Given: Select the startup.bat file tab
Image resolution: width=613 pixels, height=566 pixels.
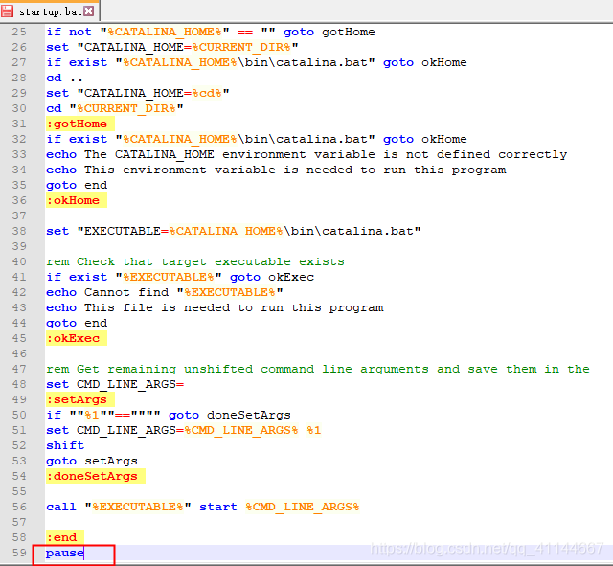Looking at the screenshot, I should (50, 11).
